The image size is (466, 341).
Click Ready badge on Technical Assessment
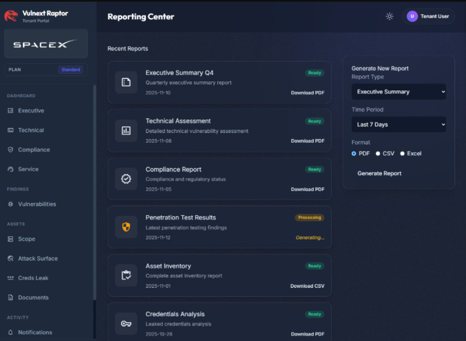(315, 121)
